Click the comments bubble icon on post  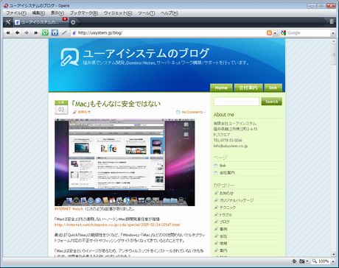[x=178, y=112]
